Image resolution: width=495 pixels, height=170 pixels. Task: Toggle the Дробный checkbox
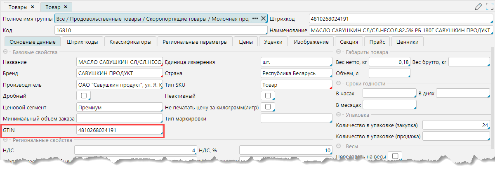[84, 96]
